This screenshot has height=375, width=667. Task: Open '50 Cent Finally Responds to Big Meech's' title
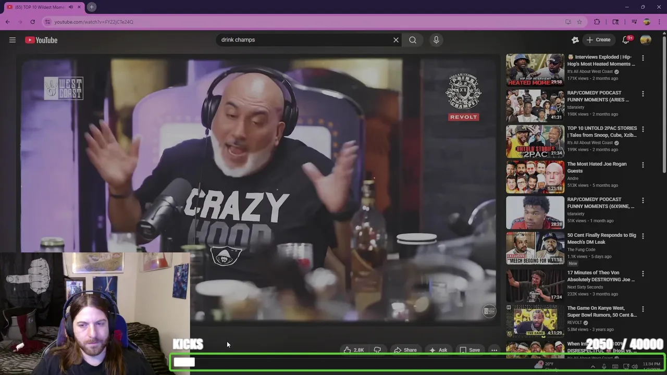tap(601, 239)
